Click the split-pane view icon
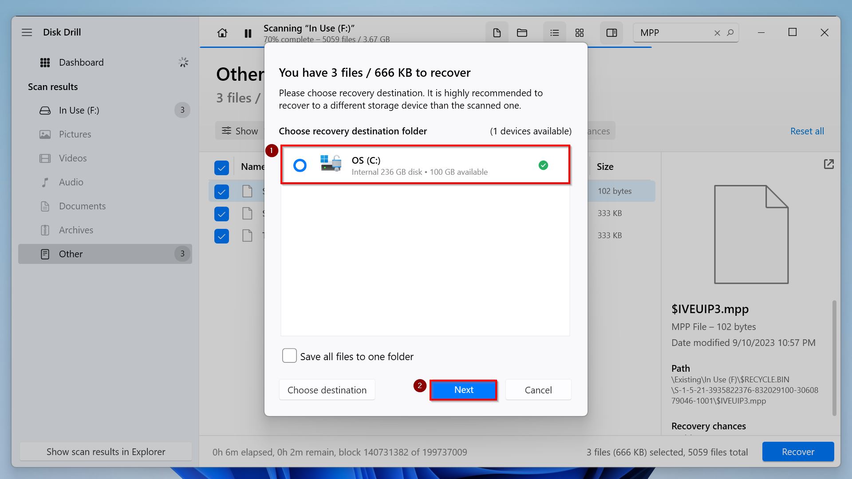The height and width of the screenshot is (479, 852). pos(612,32)
